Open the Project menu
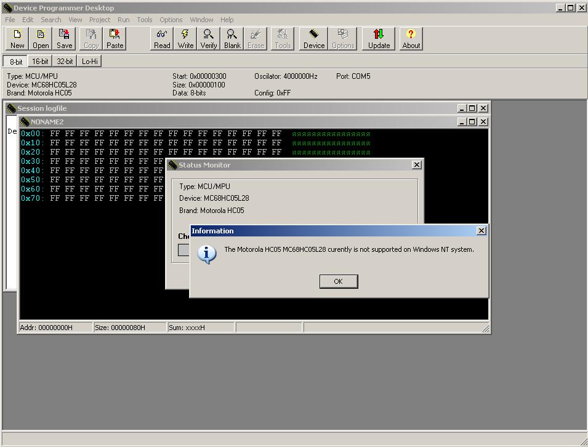The width and height of the screenshot is (588, 447). tap(99, 20)
